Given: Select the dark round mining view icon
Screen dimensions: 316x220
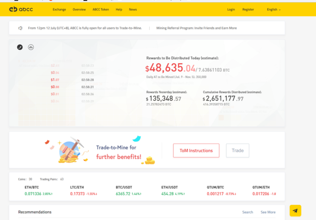Looking at the screenshot, I should (20, 47).
